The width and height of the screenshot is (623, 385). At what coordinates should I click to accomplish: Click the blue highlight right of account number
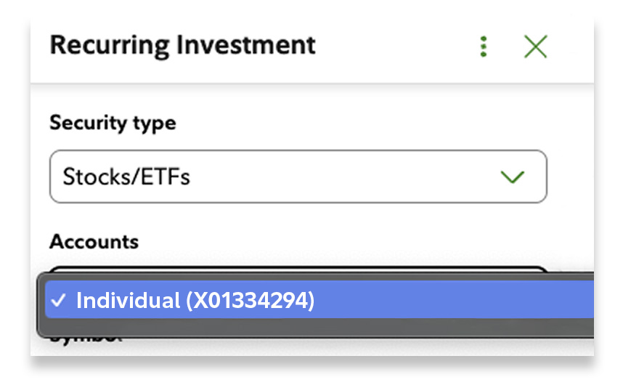coord(450,301)
